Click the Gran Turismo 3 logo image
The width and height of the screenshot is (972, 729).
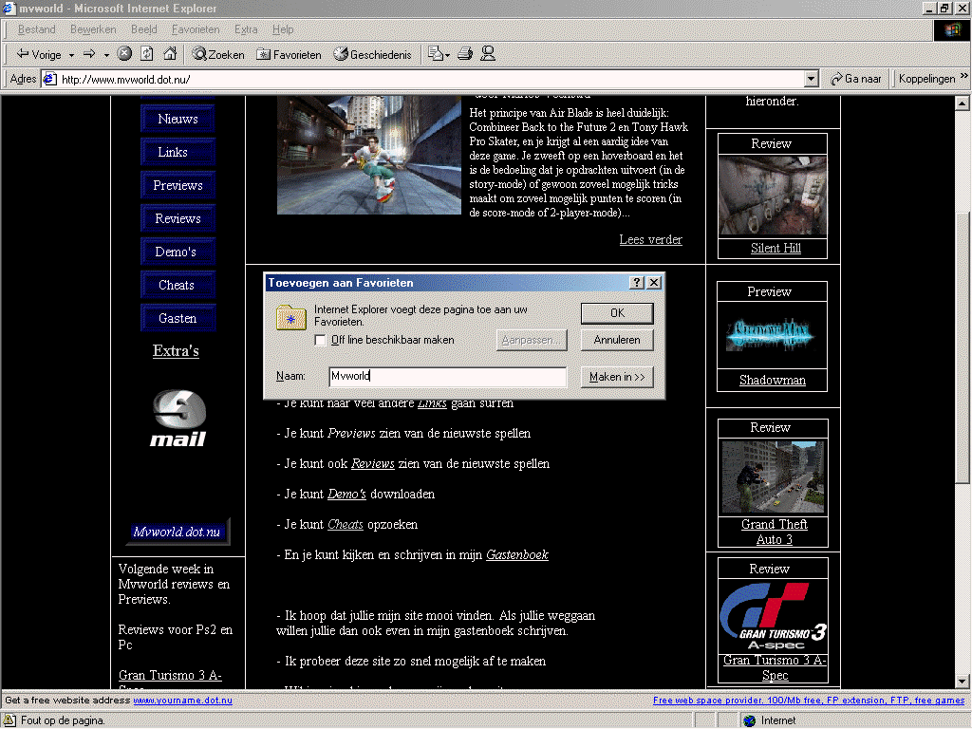click(x=773, y=616)
